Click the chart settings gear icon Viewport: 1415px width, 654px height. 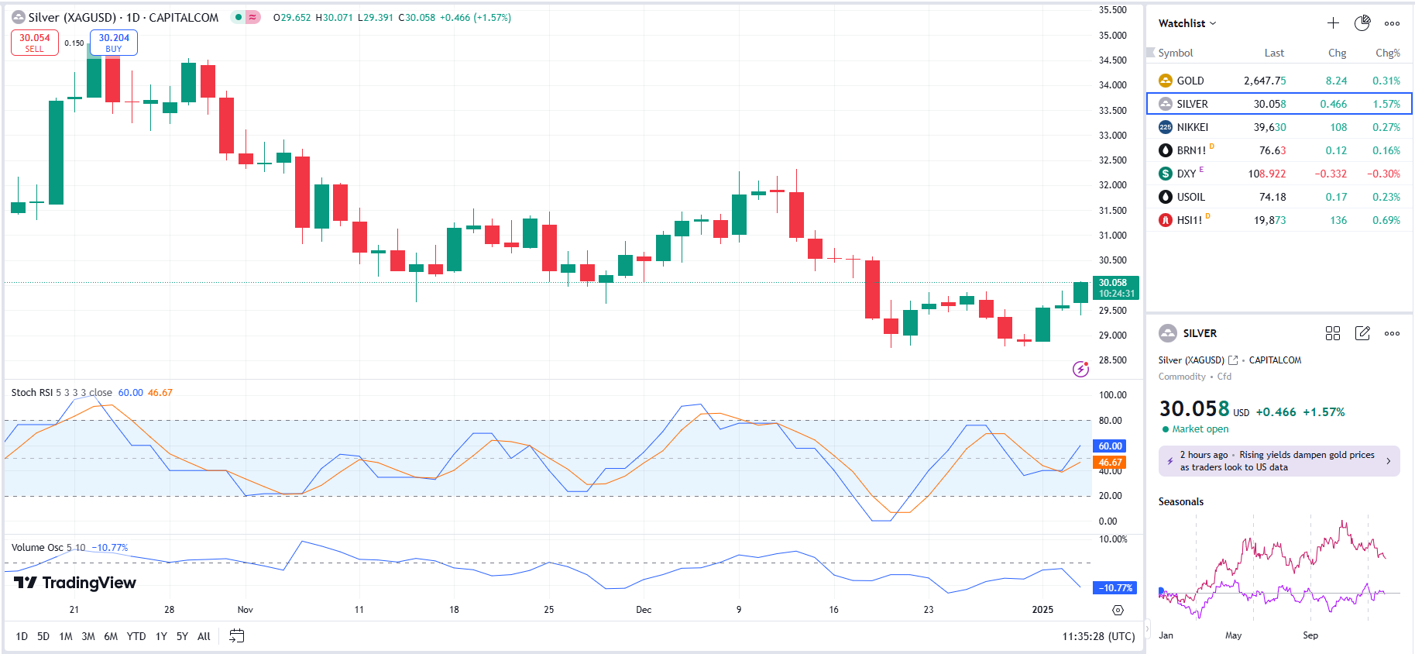[1118, 610]
